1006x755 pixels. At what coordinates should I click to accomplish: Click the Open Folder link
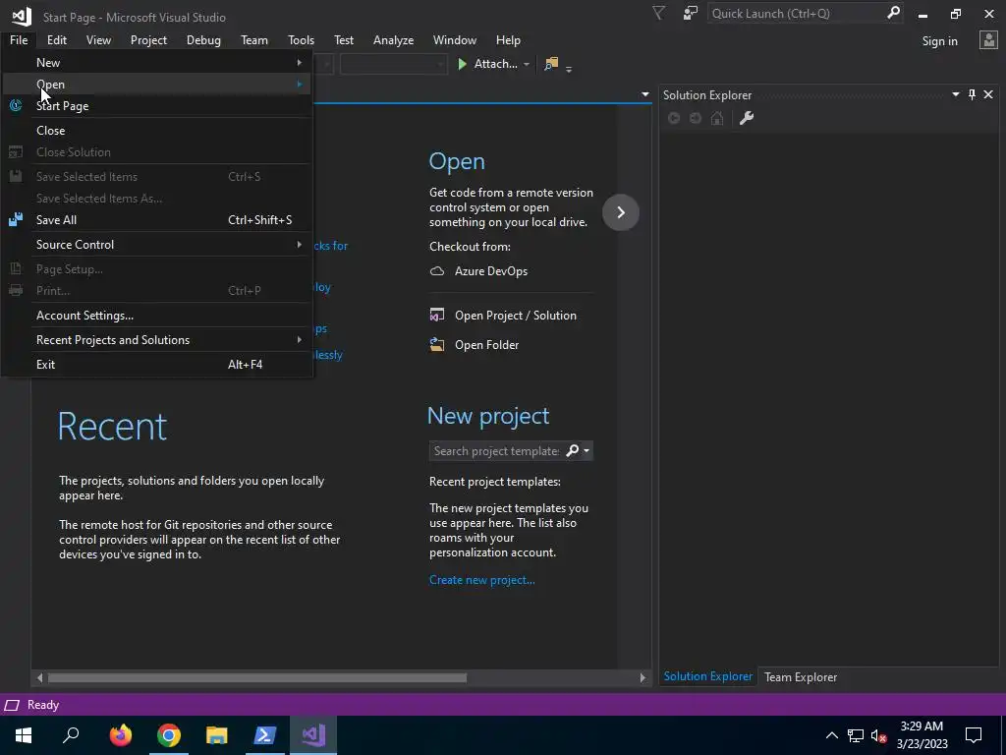[486, 345]
